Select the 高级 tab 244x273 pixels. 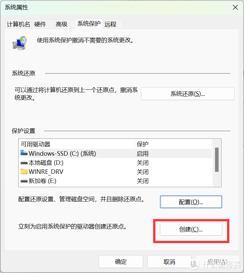point(64,24)
